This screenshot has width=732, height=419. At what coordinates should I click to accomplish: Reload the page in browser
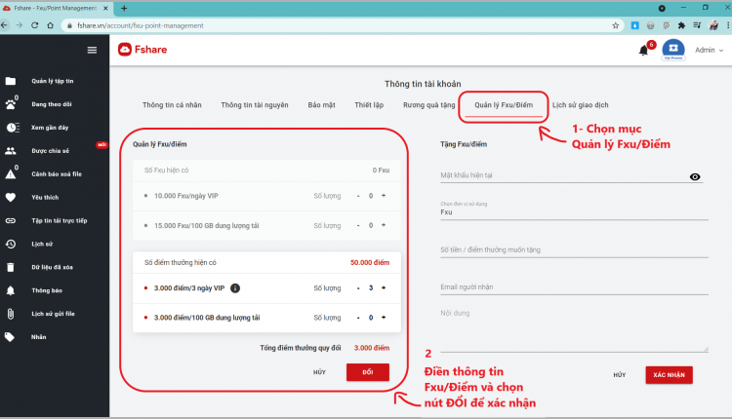pos(34,25)
